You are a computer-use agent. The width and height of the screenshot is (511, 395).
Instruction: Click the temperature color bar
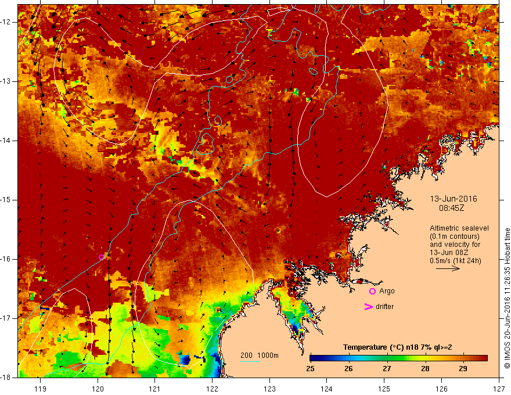tap(398, 358)
